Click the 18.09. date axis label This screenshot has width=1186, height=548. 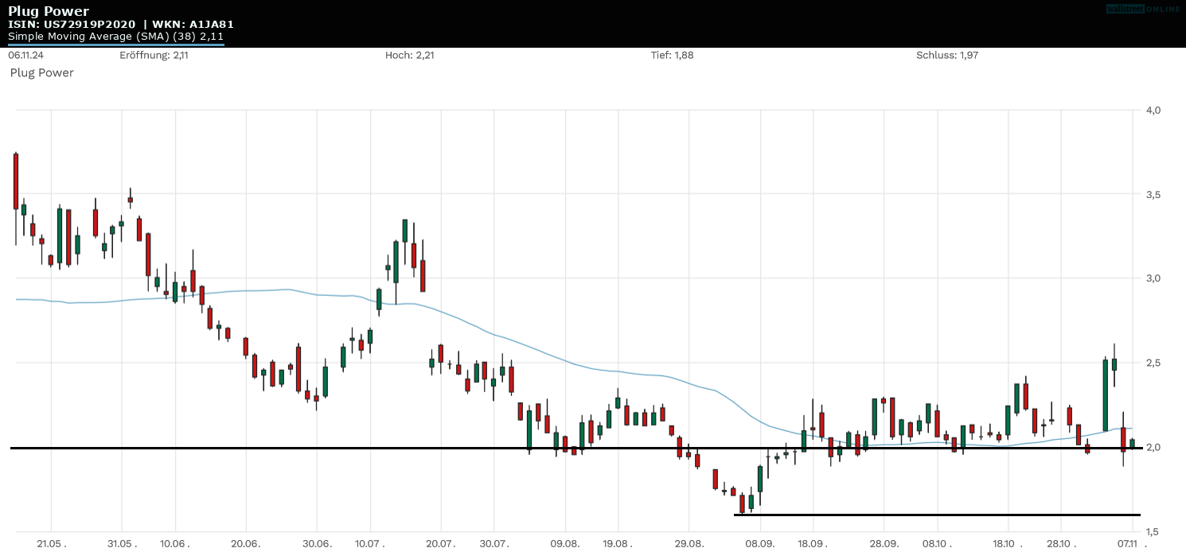click(x=813, y=542)
